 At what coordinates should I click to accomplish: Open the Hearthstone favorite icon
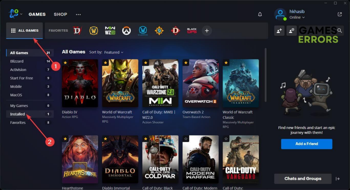[159, 30]
